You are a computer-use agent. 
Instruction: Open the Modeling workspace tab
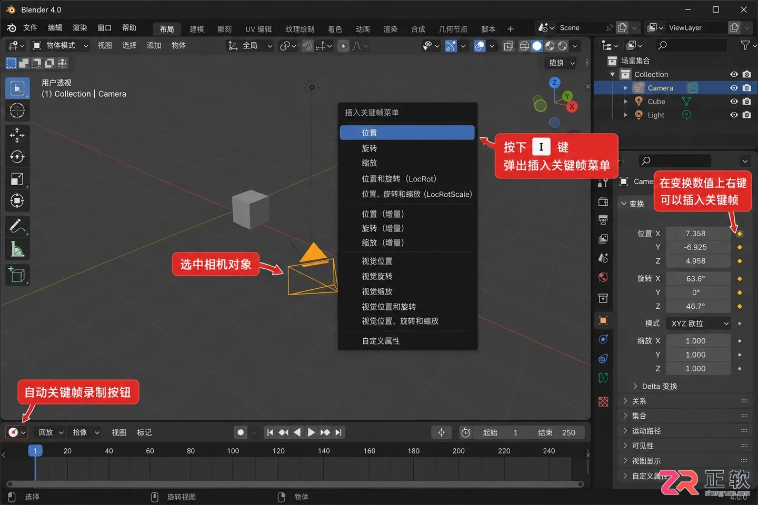[197, 29]
